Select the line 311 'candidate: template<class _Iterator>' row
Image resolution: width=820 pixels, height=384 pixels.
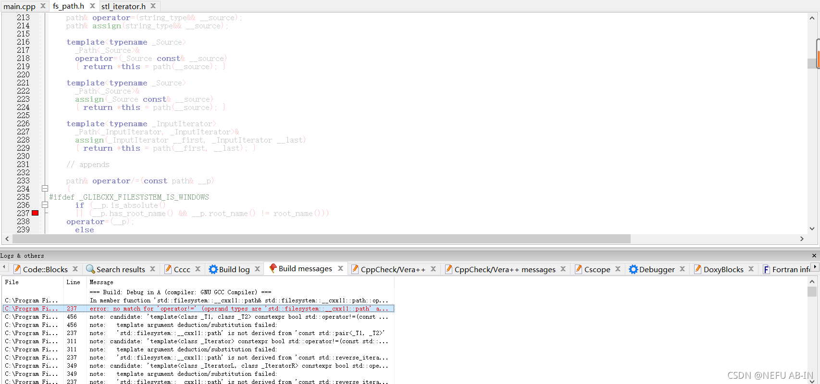pos(199,341)
